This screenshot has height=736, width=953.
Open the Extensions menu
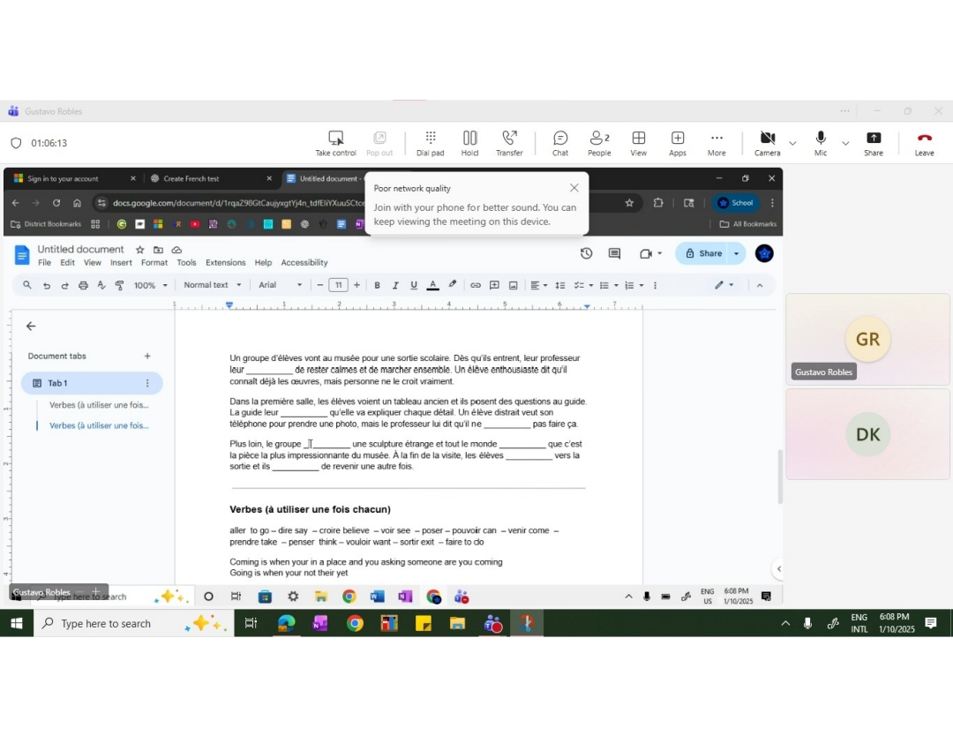click(x=226, y=263)
